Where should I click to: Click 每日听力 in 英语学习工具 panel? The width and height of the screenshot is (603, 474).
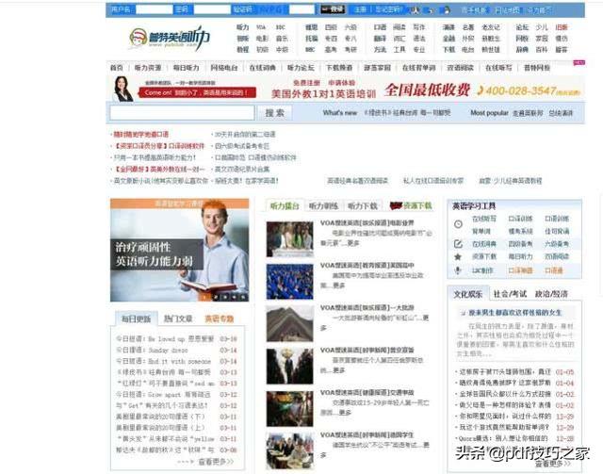(x=520, y=256)
